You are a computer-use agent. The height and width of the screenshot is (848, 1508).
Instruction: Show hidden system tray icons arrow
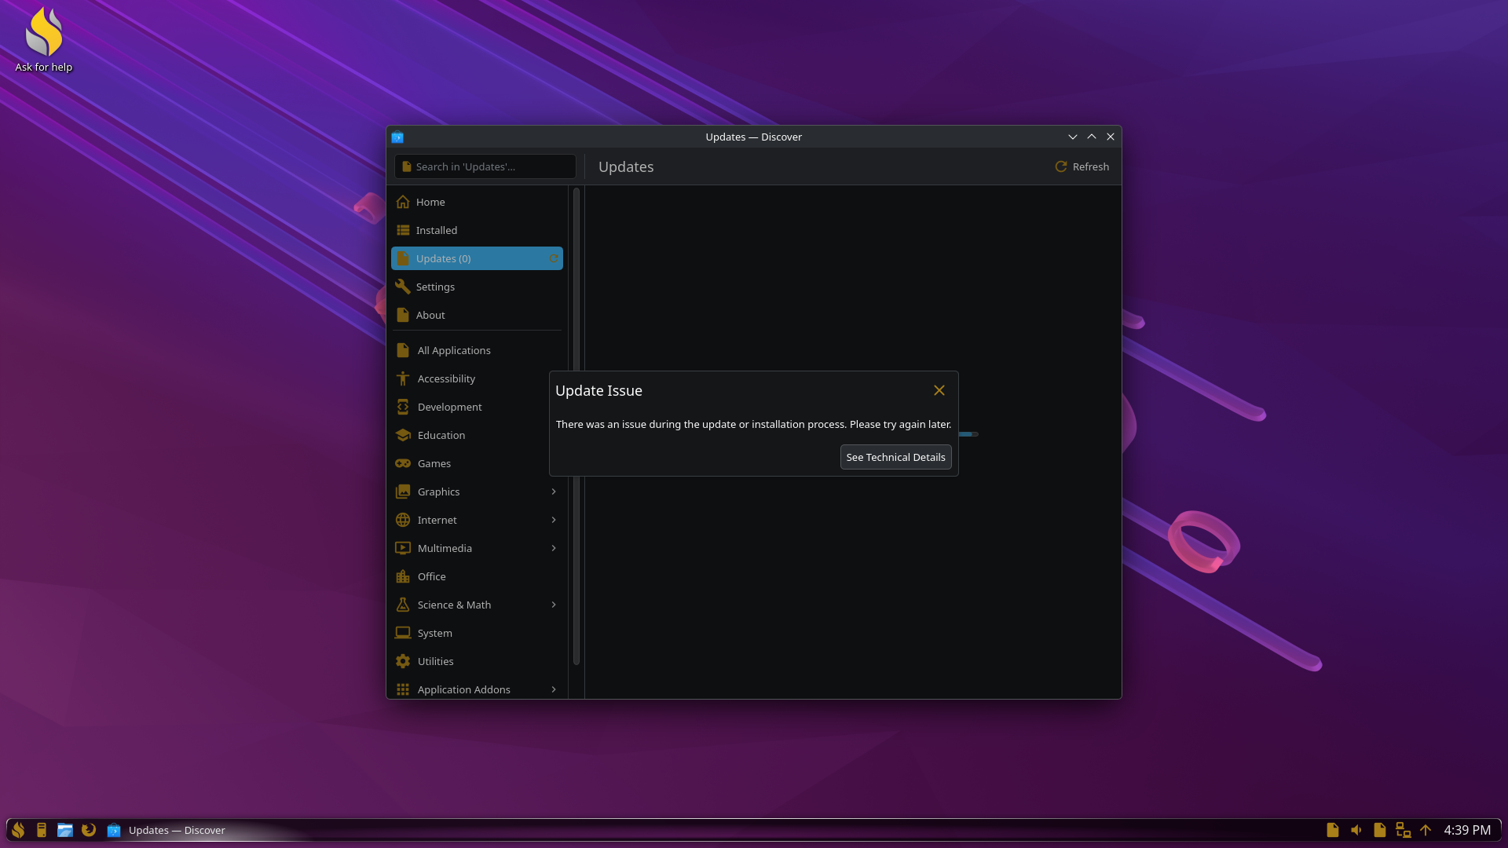click(x=1426, y=830)
